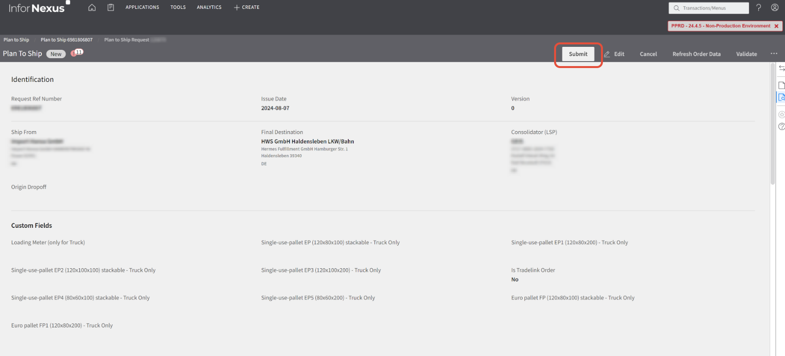Open the Tools menu
Image resolution: width=785 pixels, height=356 pixels.
click(x=178, y=7)
